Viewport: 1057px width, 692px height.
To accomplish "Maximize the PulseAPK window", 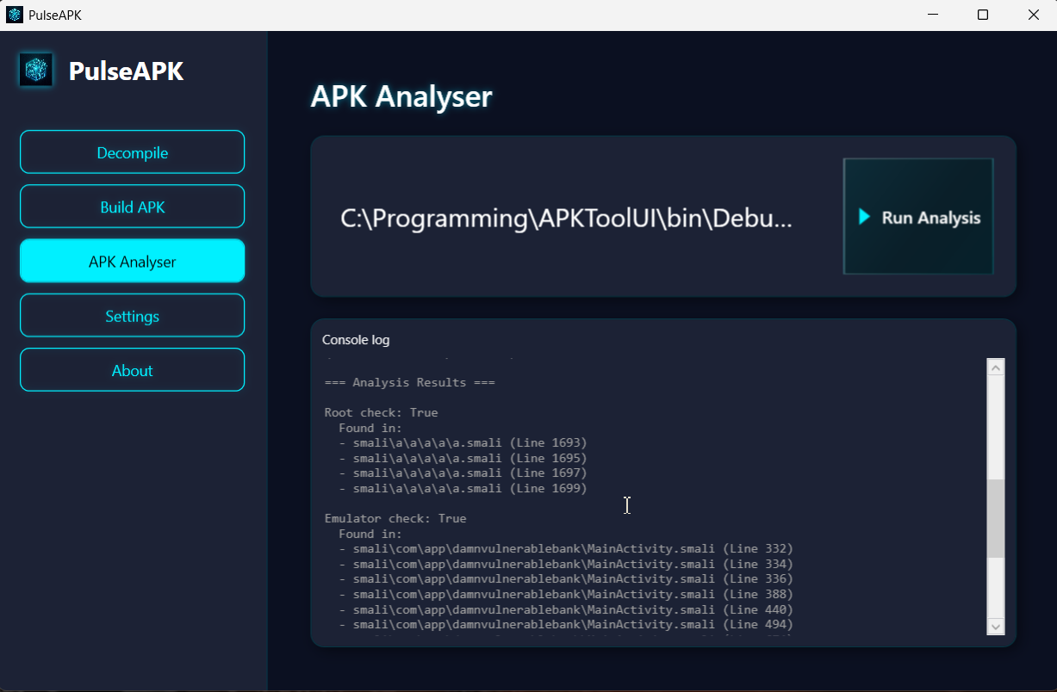I will tap(983, 15).
